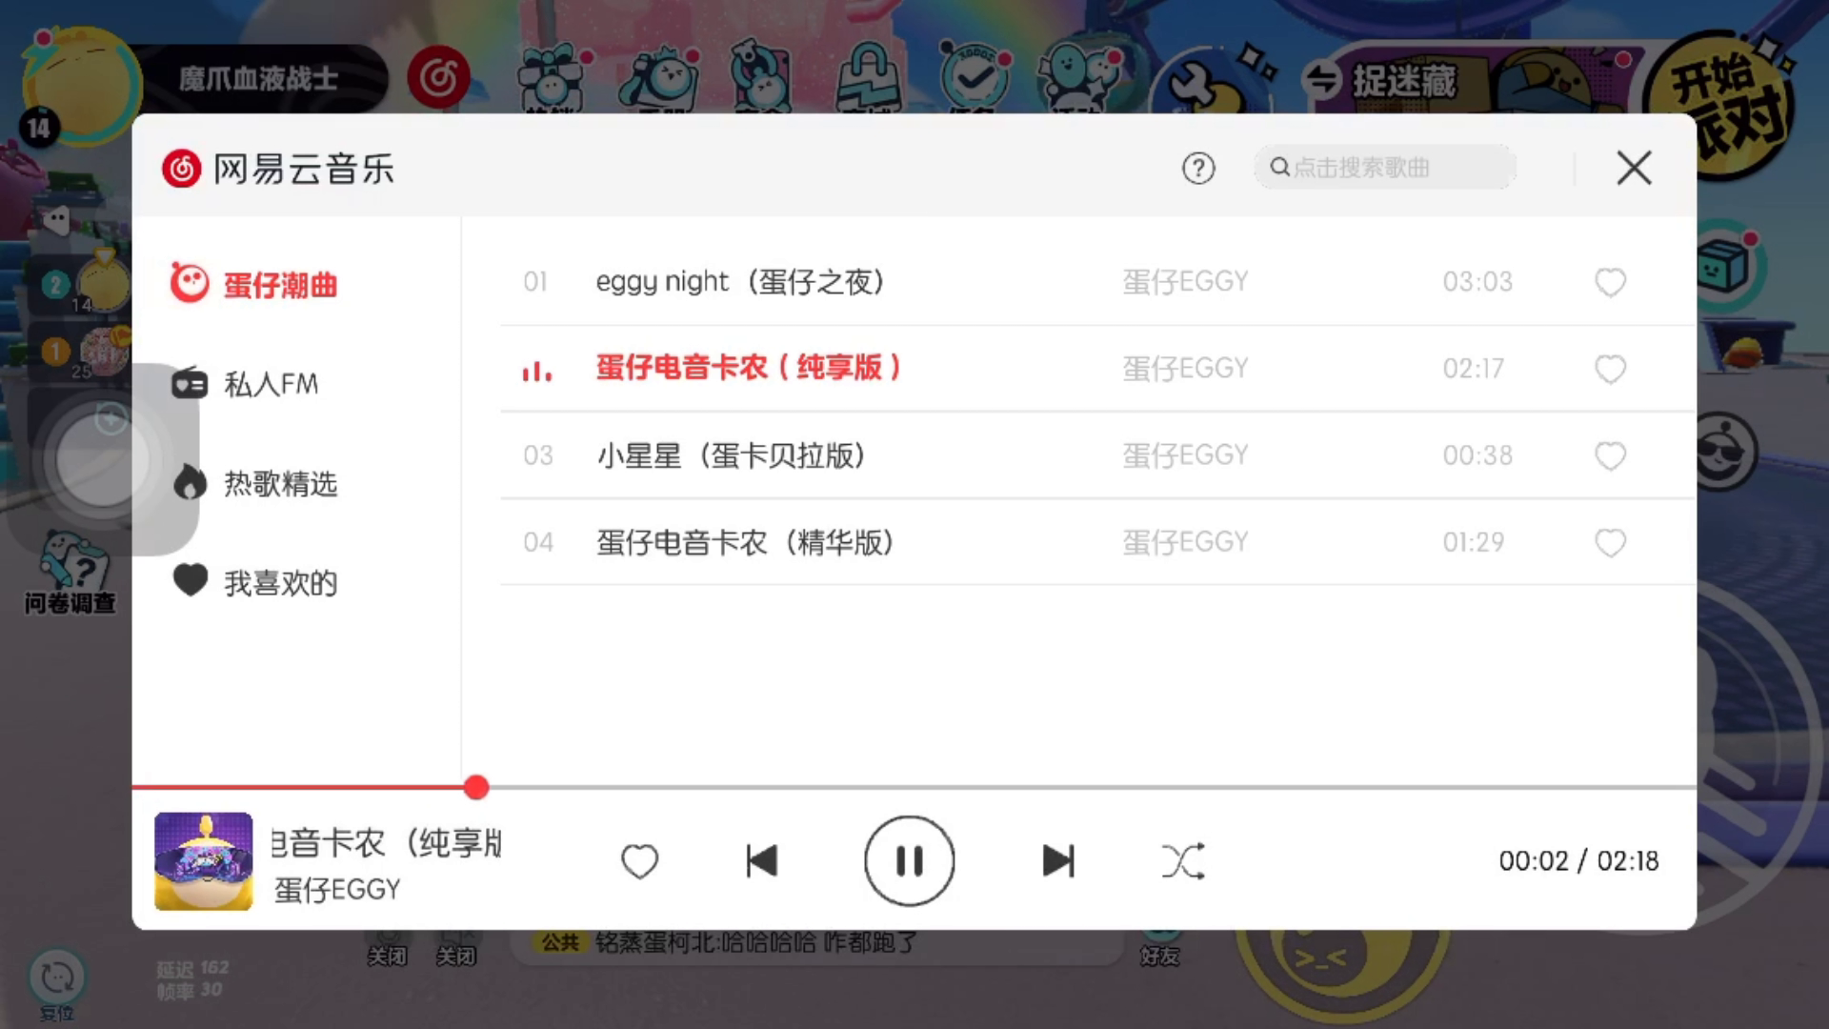
Task: Toggle heart for 蛋仔电音卡农（精华版）
Action: tap(1610, 542)
